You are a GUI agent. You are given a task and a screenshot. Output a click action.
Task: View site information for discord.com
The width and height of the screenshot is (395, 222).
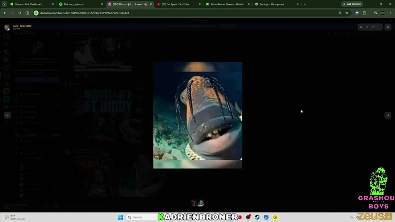[36, 13]
